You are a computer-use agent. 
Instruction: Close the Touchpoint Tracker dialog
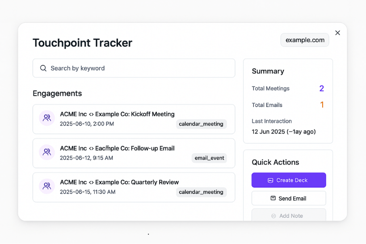[337, 33]
